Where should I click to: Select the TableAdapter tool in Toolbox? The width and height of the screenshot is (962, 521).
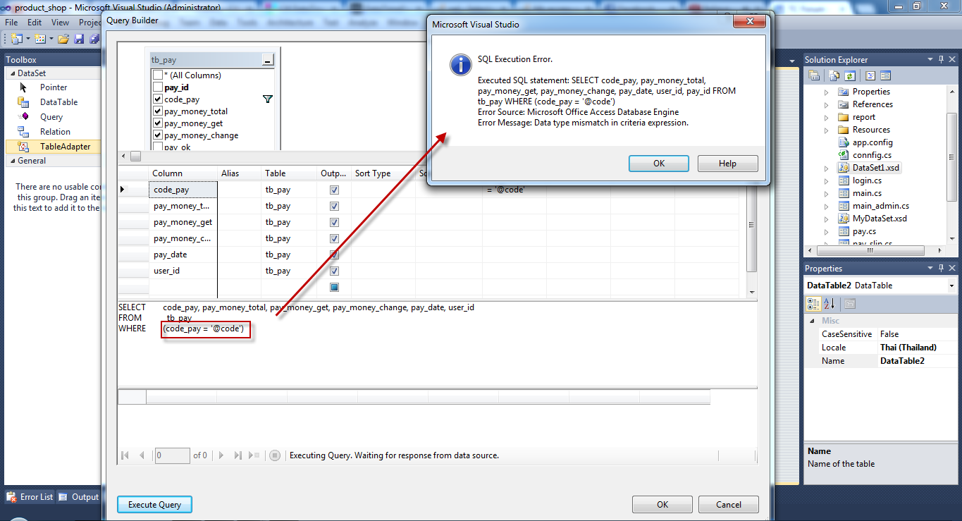pyautogui.click(x=54, y=147)
